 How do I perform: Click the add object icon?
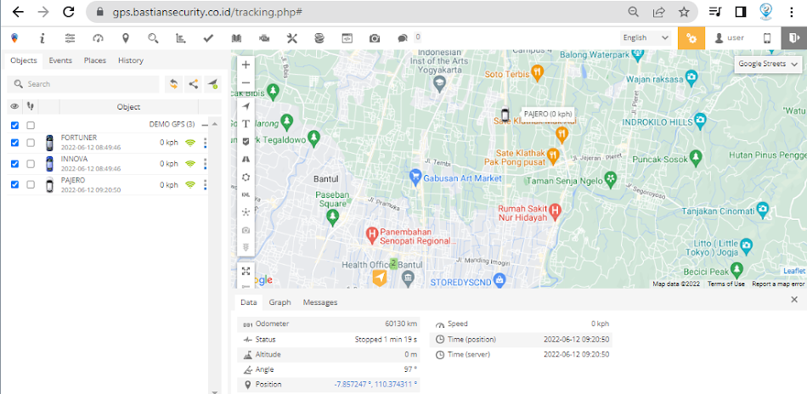coord(212,84)
